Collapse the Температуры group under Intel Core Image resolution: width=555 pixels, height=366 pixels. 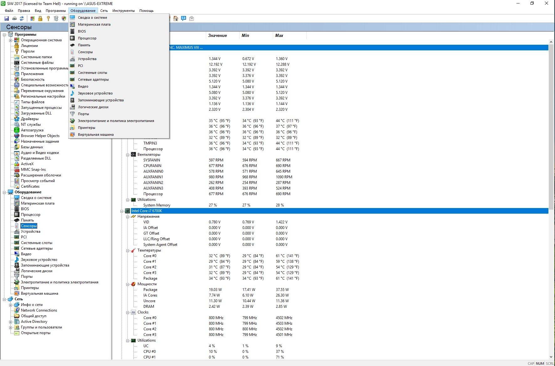(x=128, y=251)
